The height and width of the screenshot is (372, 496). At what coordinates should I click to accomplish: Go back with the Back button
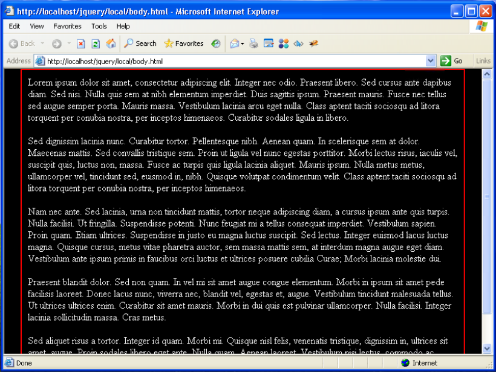coord(22,43)
